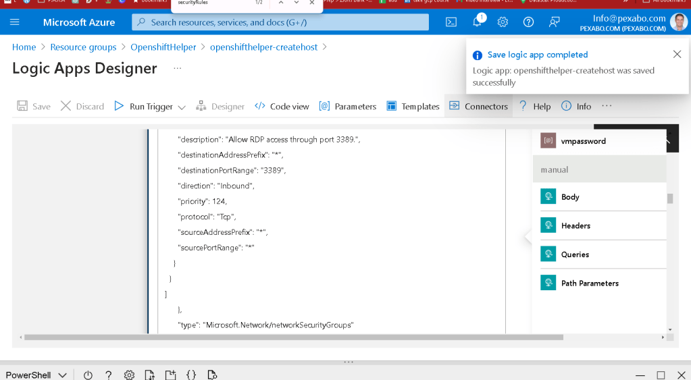Open the notifications bell
Screen dimensions: 691x380
[x=478, y=22]
